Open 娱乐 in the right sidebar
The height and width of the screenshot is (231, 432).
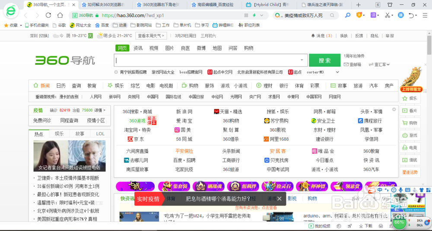click(x=410, y=98)
